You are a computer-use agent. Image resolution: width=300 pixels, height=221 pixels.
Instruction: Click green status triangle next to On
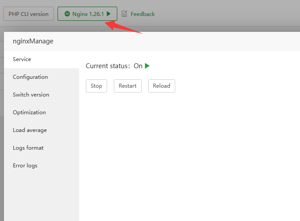(147, 66)
